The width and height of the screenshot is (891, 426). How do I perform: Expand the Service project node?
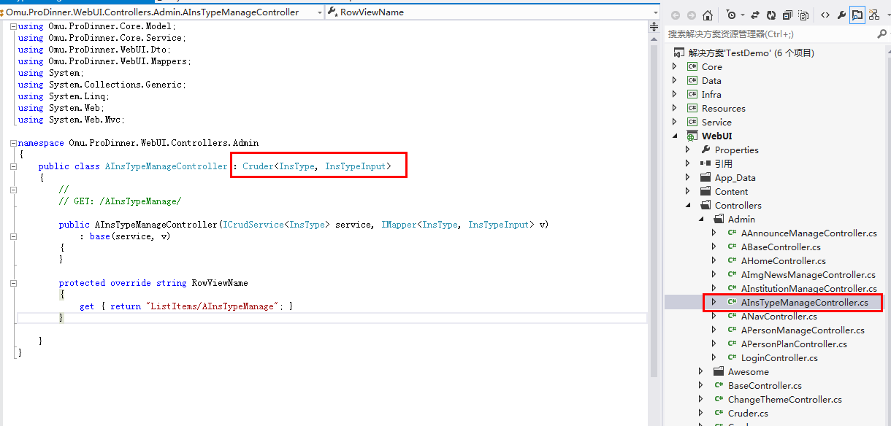click(x=675, y=122)
